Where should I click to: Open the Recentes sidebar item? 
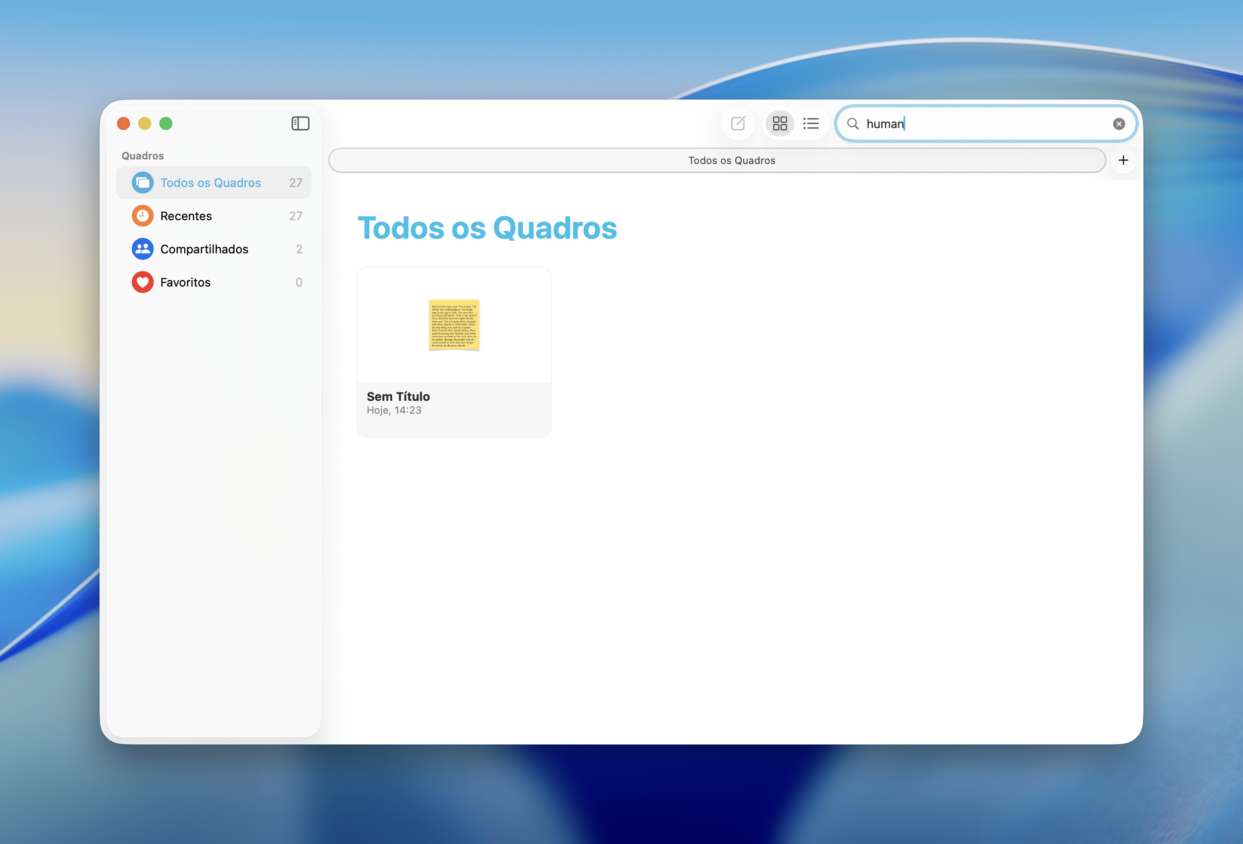click(x=186, y=216)
